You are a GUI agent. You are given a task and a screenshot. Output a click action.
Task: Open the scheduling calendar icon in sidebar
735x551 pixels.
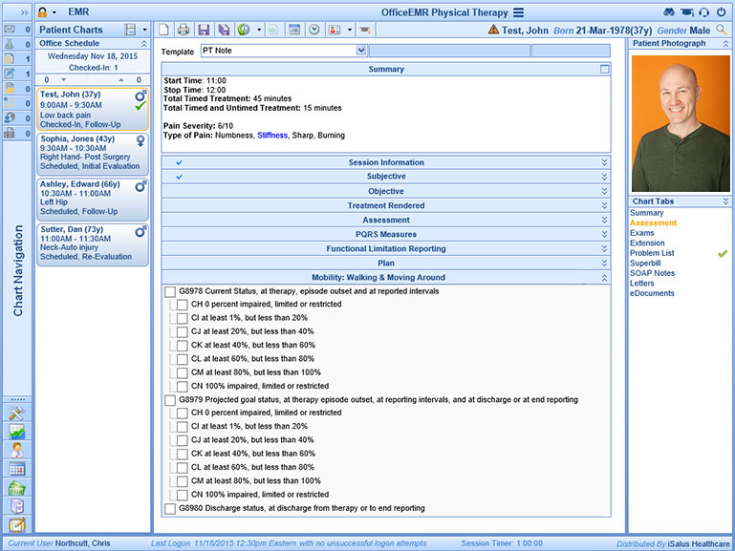click(x=17, y=469)
